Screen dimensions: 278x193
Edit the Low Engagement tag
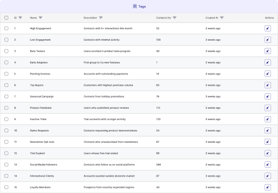point(268,40)
